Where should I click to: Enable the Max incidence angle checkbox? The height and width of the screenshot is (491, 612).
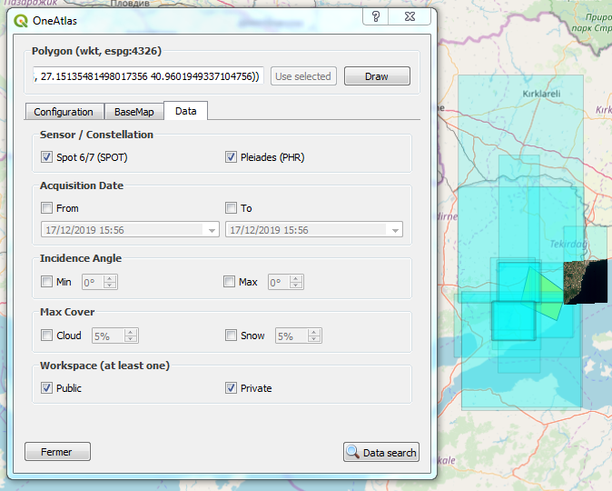(x=229, y=282)
